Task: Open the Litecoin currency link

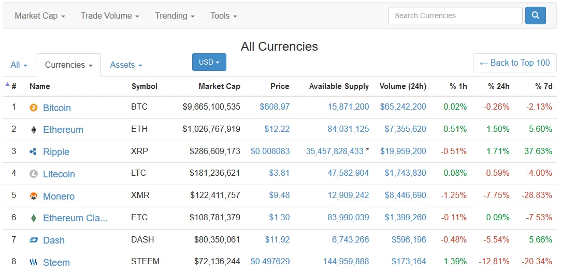Action: 59,174
